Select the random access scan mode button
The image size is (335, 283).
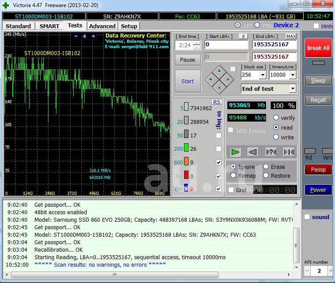point(271,152)
